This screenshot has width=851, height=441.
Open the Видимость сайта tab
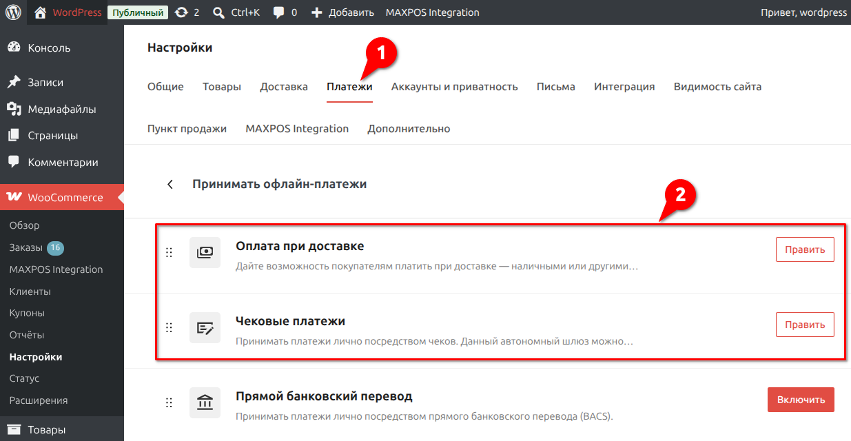click(x=717, y=86)
